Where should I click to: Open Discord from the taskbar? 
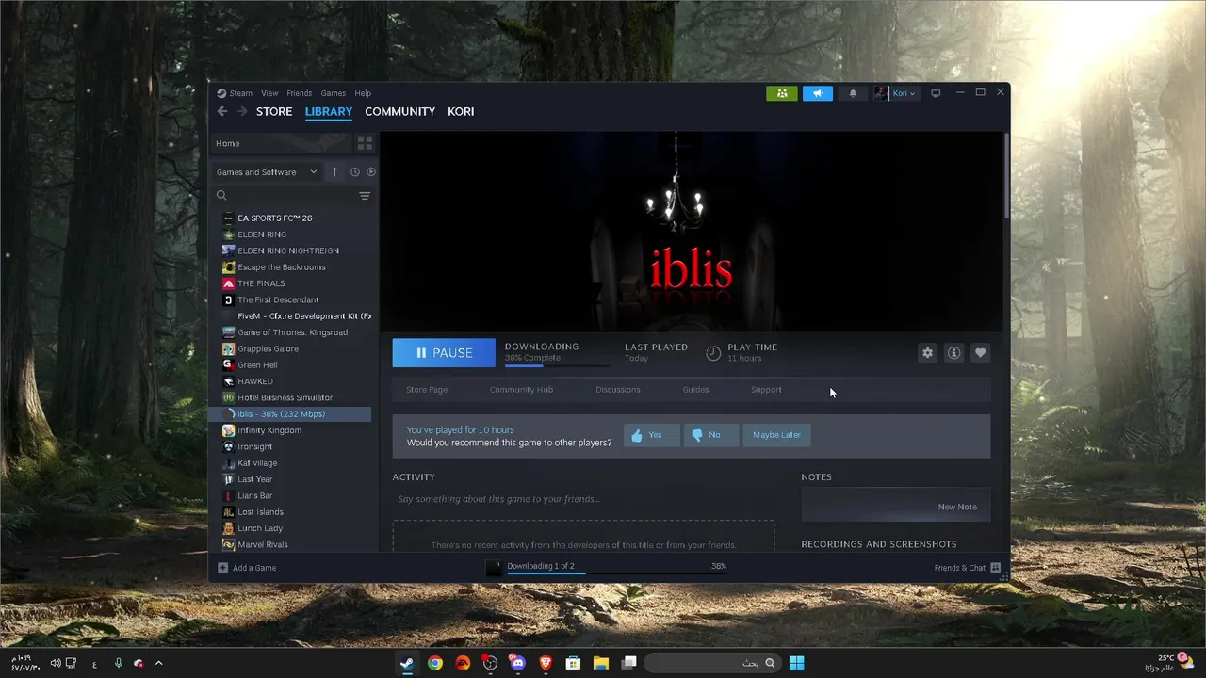click(x=517, y=663)
